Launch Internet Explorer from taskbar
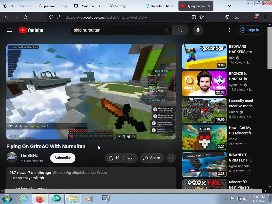 (x=24, y=199)
